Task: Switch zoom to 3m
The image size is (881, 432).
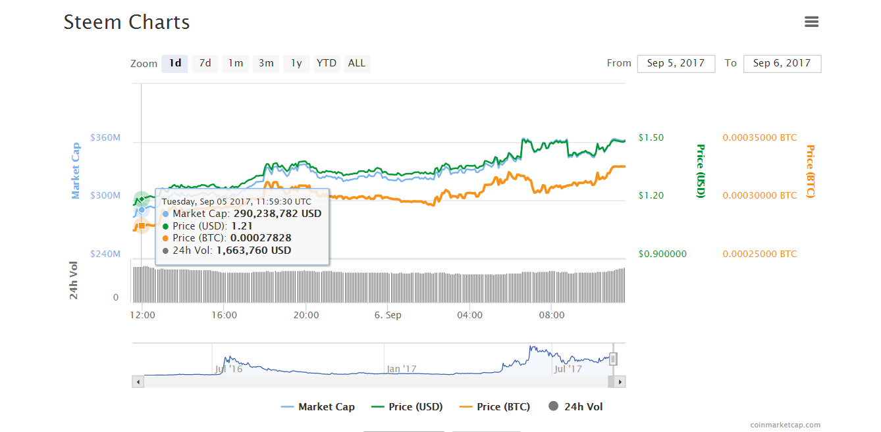Action: 266,63
